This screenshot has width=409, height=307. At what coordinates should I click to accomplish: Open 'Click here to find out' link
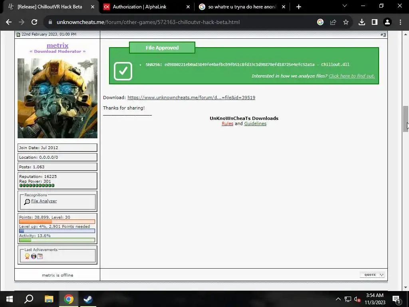click(x=351, y=76)
